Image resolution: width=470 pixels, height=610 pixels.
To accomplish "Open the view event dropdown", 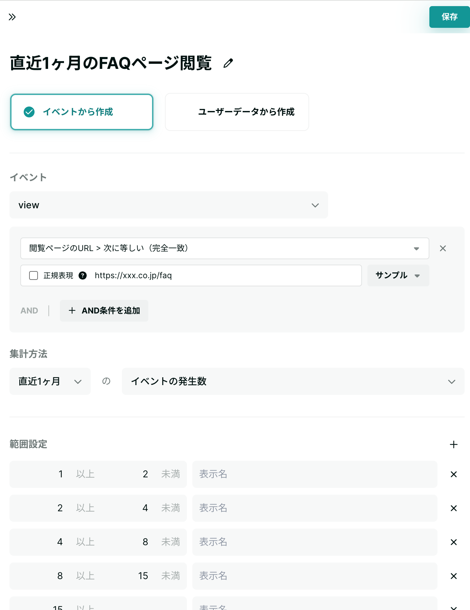I will pyautogui.click(x=169, y=205).
